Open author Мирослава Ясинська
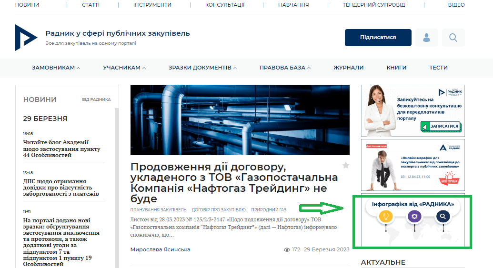The width and height of the screenshot is (493, 268). [x=160, y=249]
